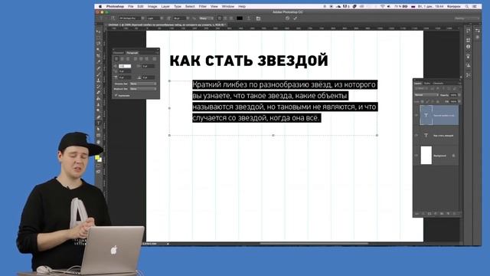Select the Hand tool
490x276 pixels.
click(x=99, y=141)
